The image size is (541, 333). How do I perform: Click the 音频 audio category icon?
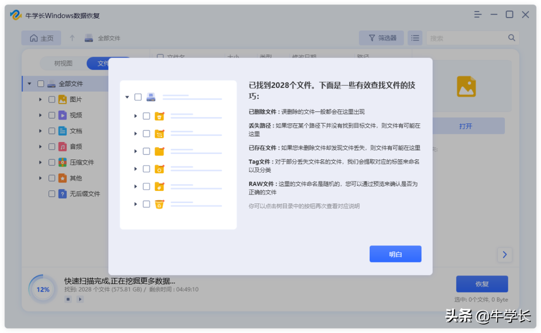click(62, 146)
